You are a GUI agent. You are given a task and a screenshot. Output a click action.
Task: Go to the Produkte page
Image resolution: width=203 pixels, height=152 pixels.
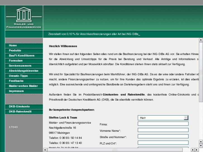(x=24, y=50)
